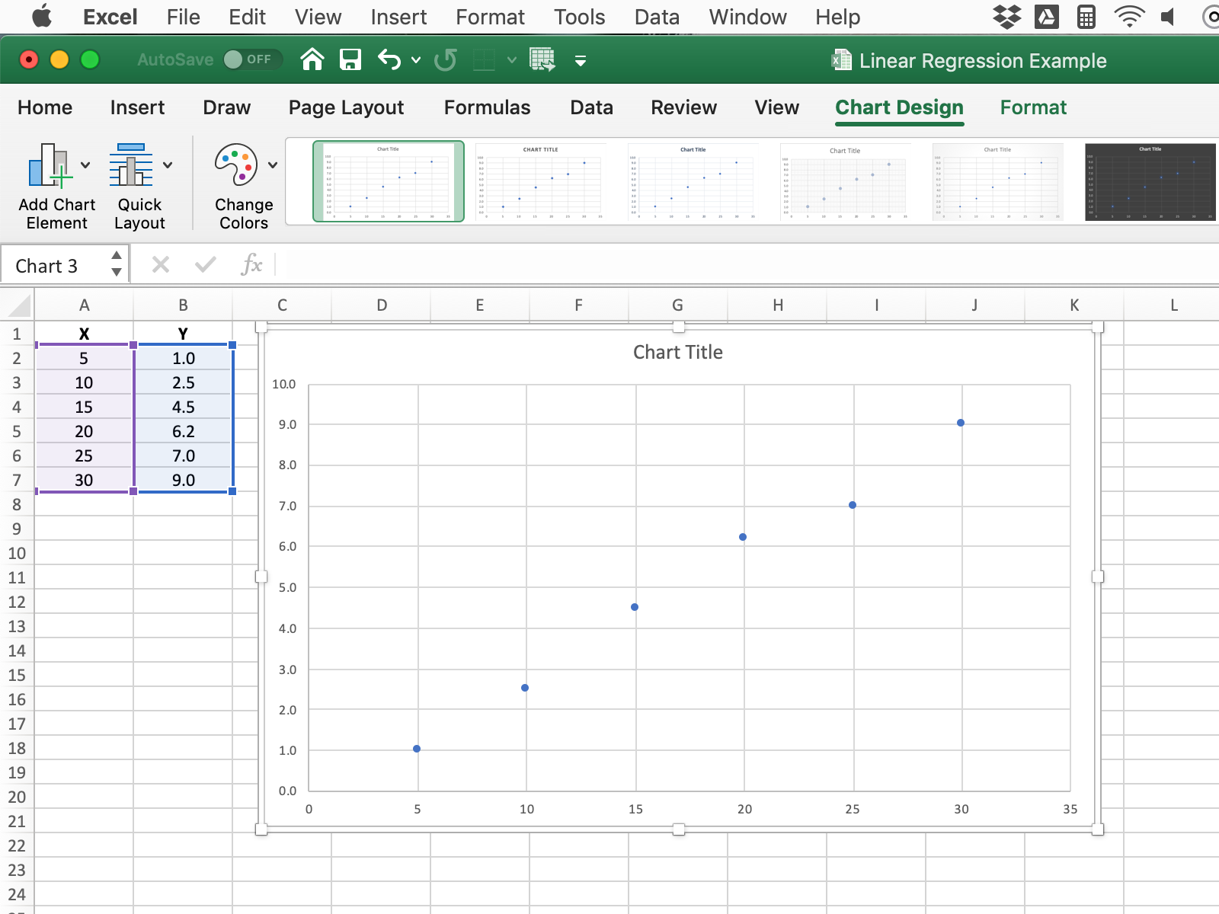Open the Dropbox menu bar icon

pos(1007,17)
